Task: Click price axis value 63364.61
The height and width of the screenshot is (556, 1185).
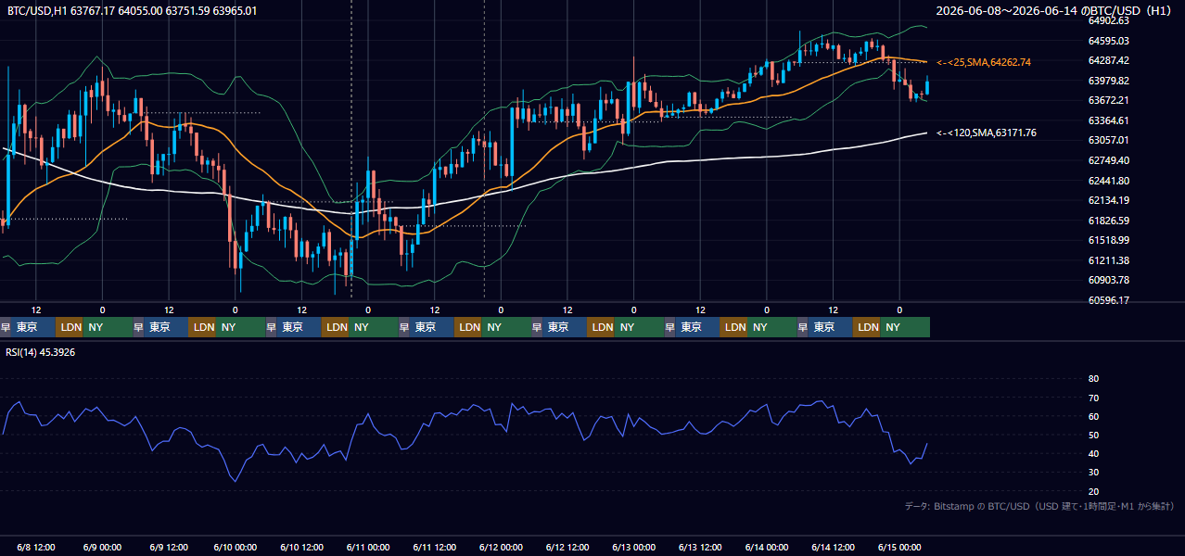Action: (x=1108, y=120)
